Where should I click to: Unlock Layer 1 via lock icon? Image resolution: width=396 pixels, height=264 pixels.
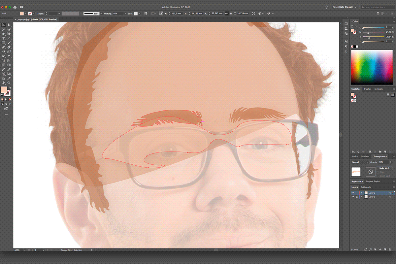357,197
